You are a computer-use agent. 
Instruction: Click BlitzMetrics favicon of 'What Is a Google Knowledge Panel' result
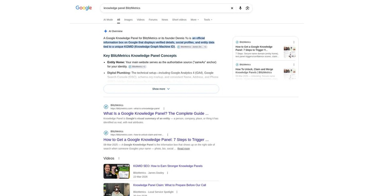click(106, 107)
